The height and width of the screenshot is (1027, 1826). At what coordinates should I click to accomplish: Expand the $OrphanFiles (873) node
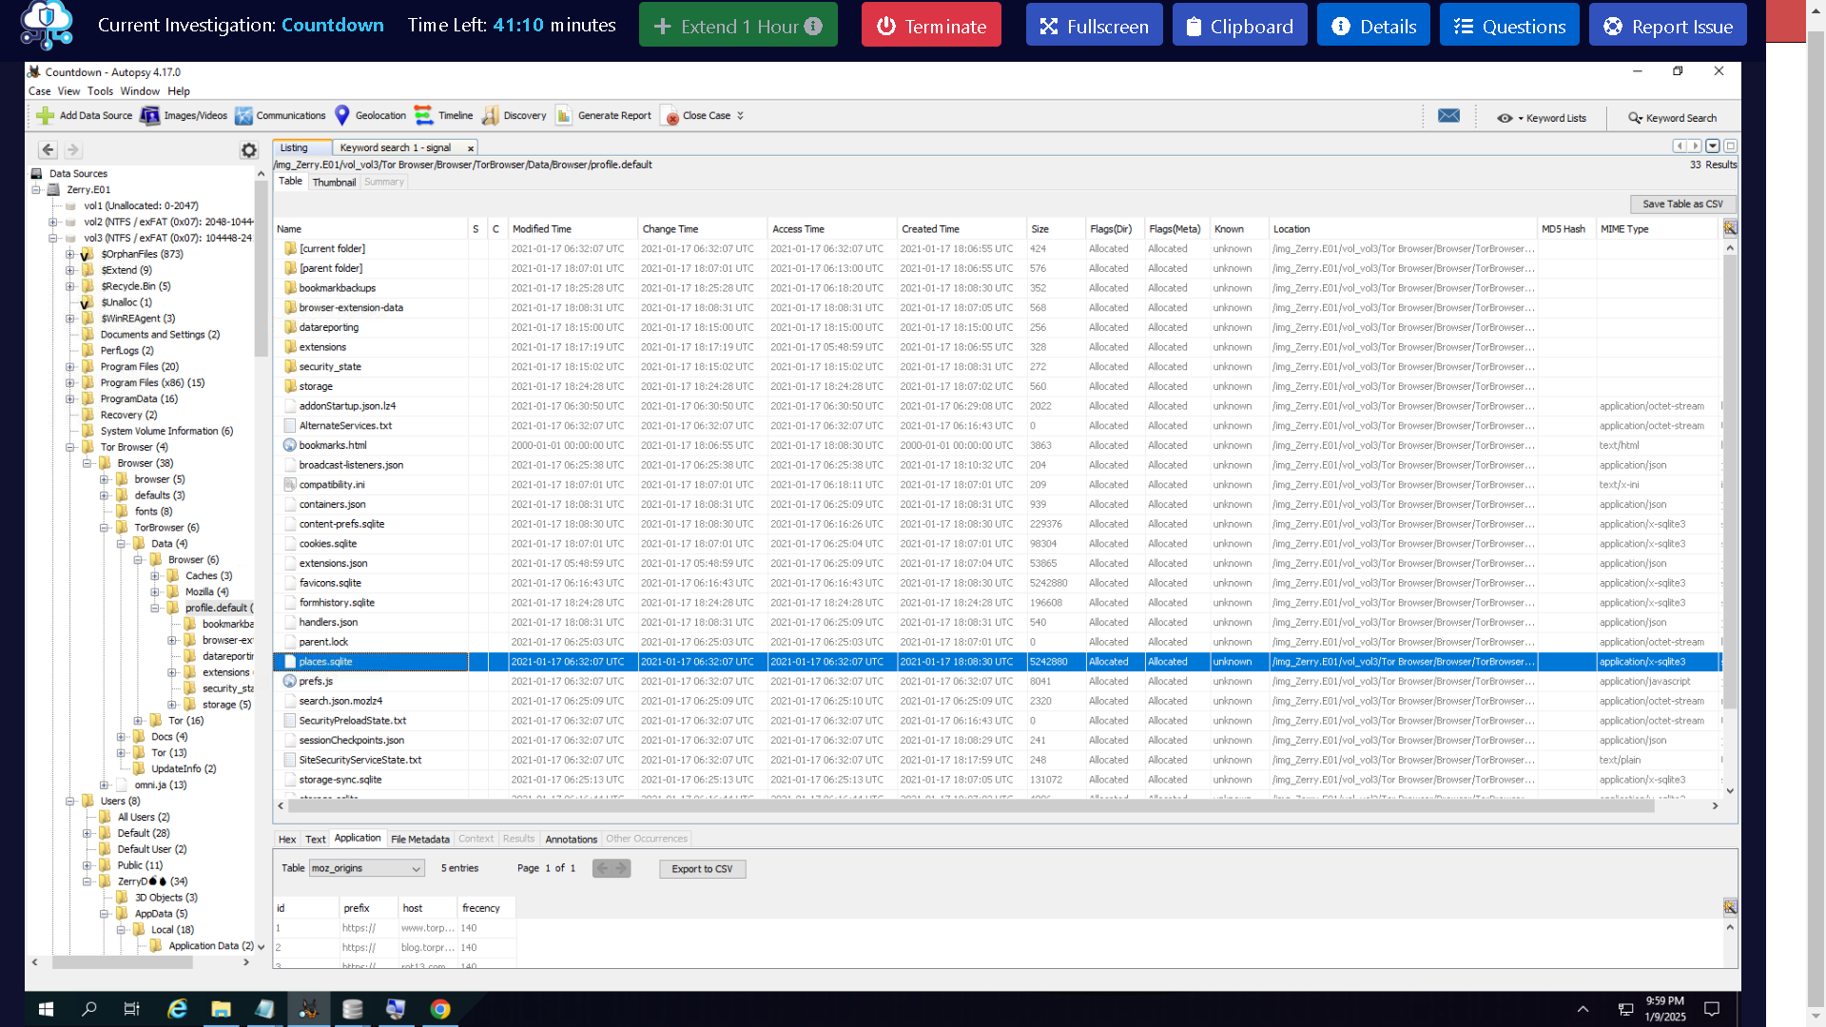tap(70, 255)
